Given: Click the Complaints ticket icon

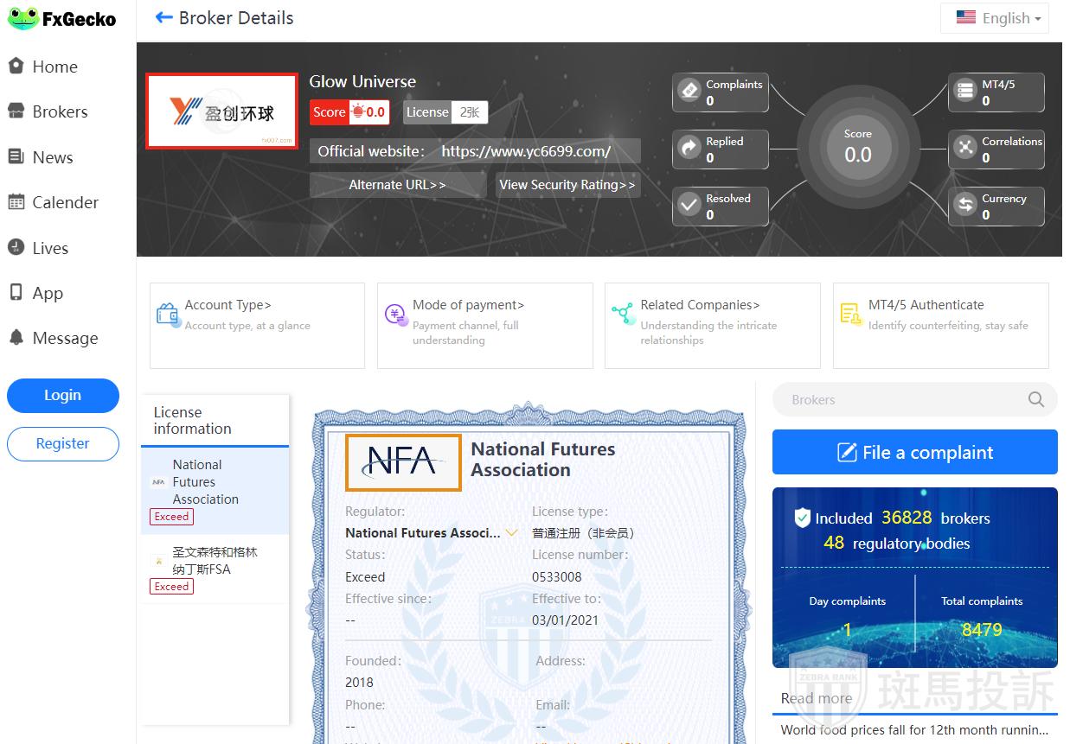Looking at the screenshot, I should pyautogui.click(x=689, y=91).
